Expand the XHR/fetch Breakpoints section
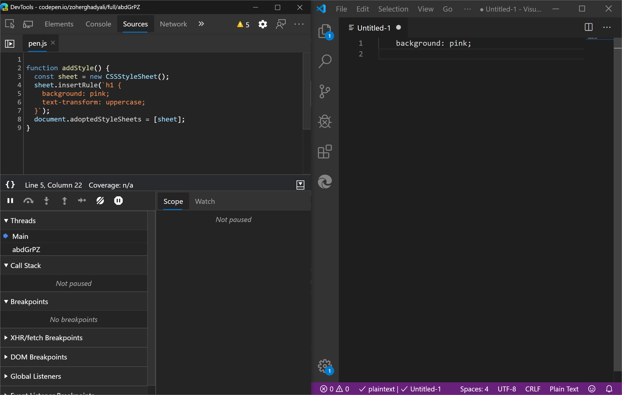 pyautogui.click(x=47, y=337)
